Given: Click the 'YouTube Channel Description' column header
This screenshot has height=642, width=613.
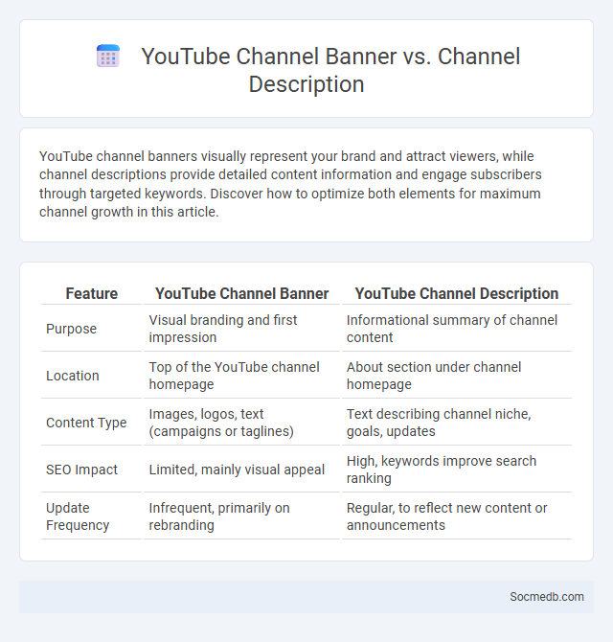Looking at the screenshot, I should click(x=457, y=293).
